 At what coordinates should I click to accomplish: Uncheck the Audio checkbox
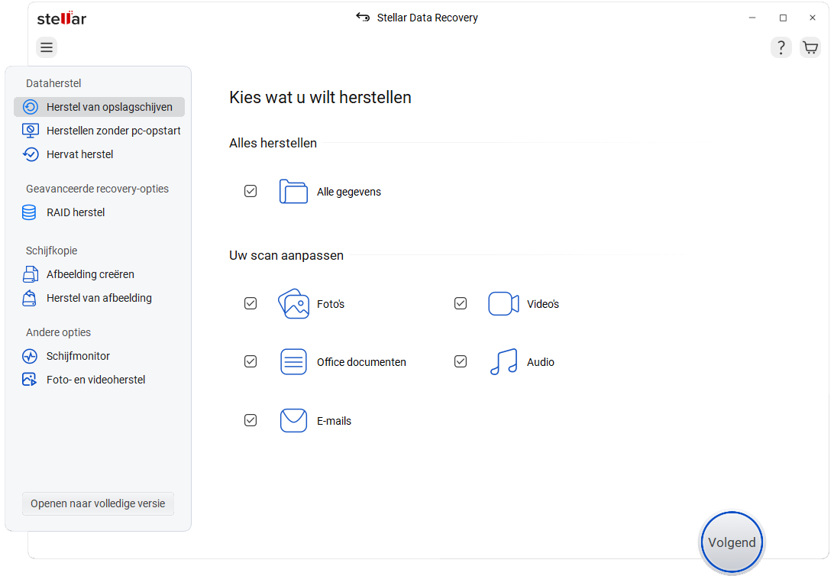tap(461, 361)
